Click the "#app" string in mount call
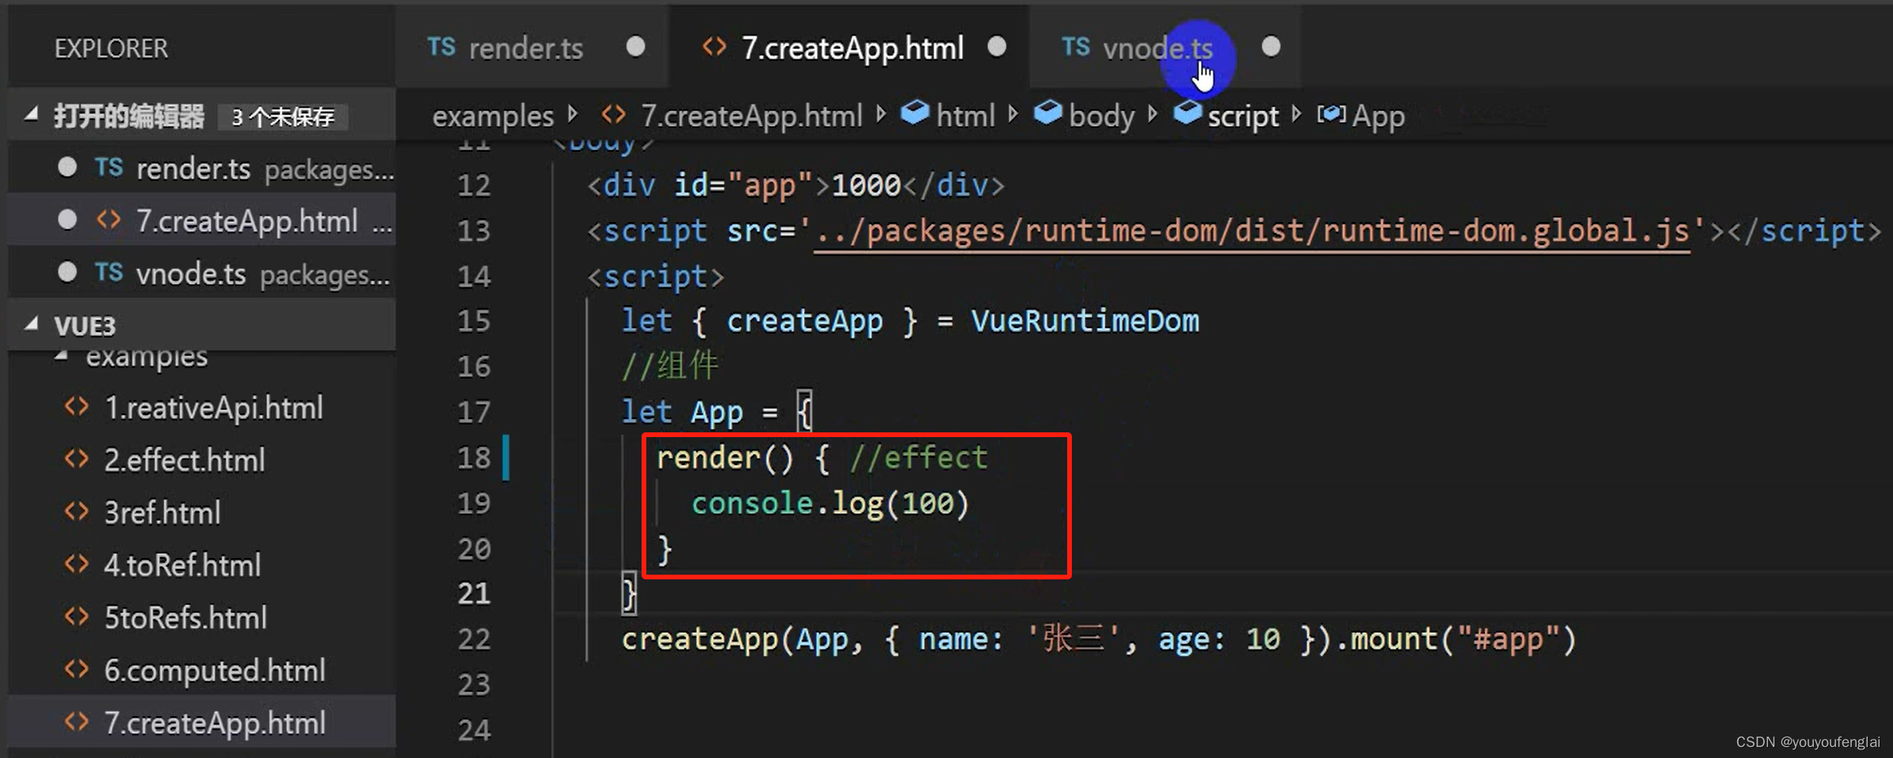The image size is (1893, 758). [1508, 639]
